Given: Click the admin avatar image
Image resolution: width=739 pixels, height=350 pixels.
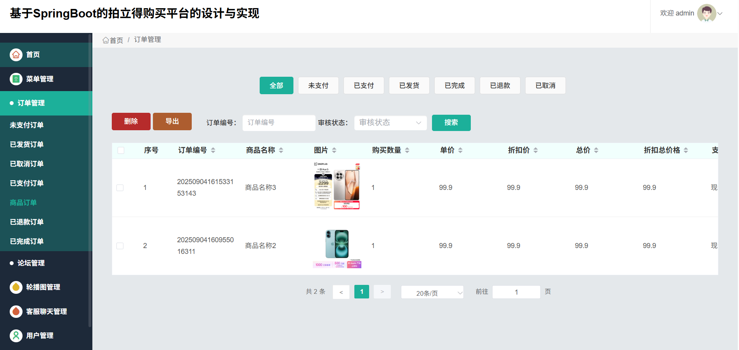Looking at the screenshot, I should 706,13.
